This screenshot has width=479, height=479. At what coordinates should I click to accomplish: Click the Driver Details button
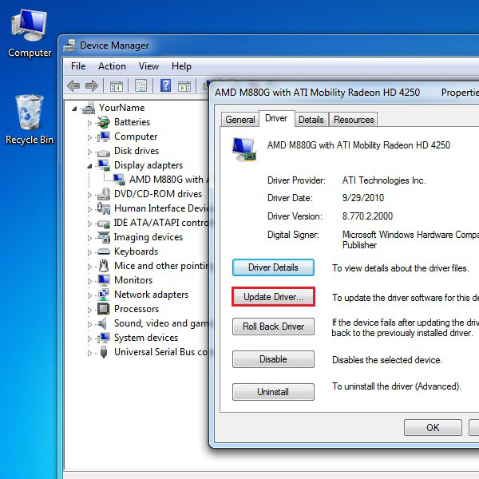[x=273, y=267]
